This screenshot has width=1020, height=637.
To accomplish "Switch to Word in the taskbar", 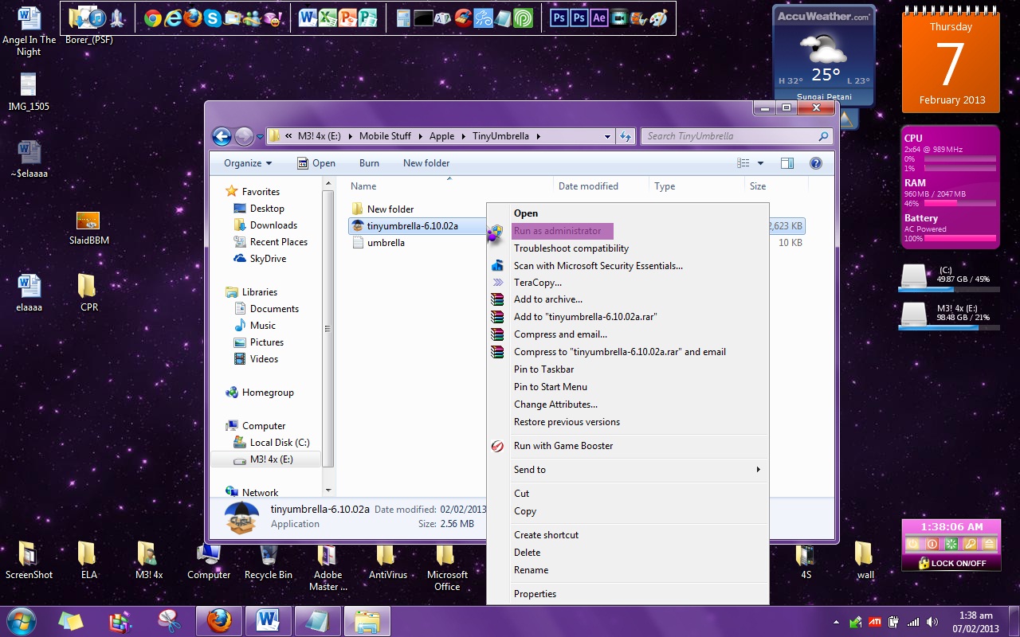I will click(x=269, y=620).
